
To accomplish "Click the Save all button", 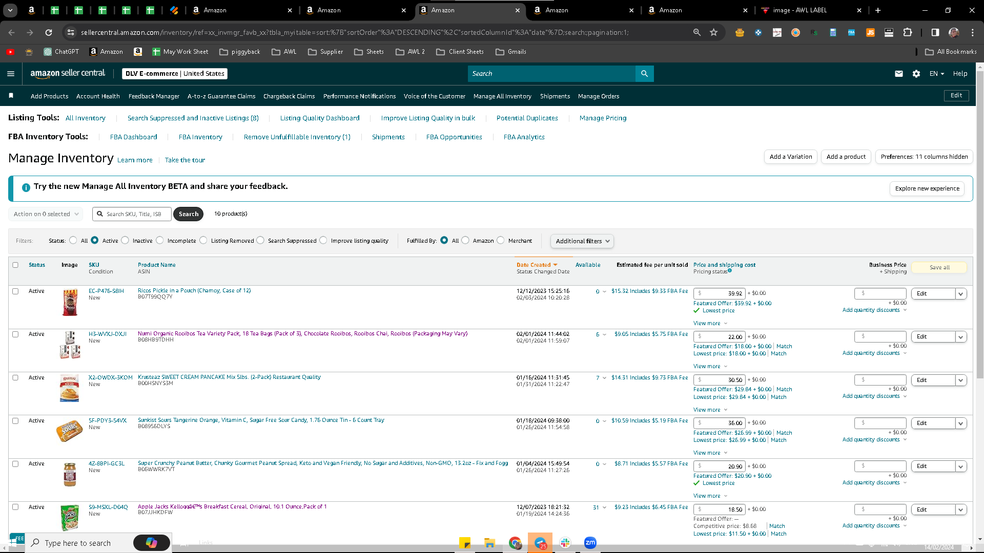I will pyautogui.click(x=939, y=267).
